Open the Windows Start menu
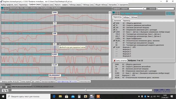Image resolution: width=176 pixels, height=99 pixels. [x=3, y=97]
